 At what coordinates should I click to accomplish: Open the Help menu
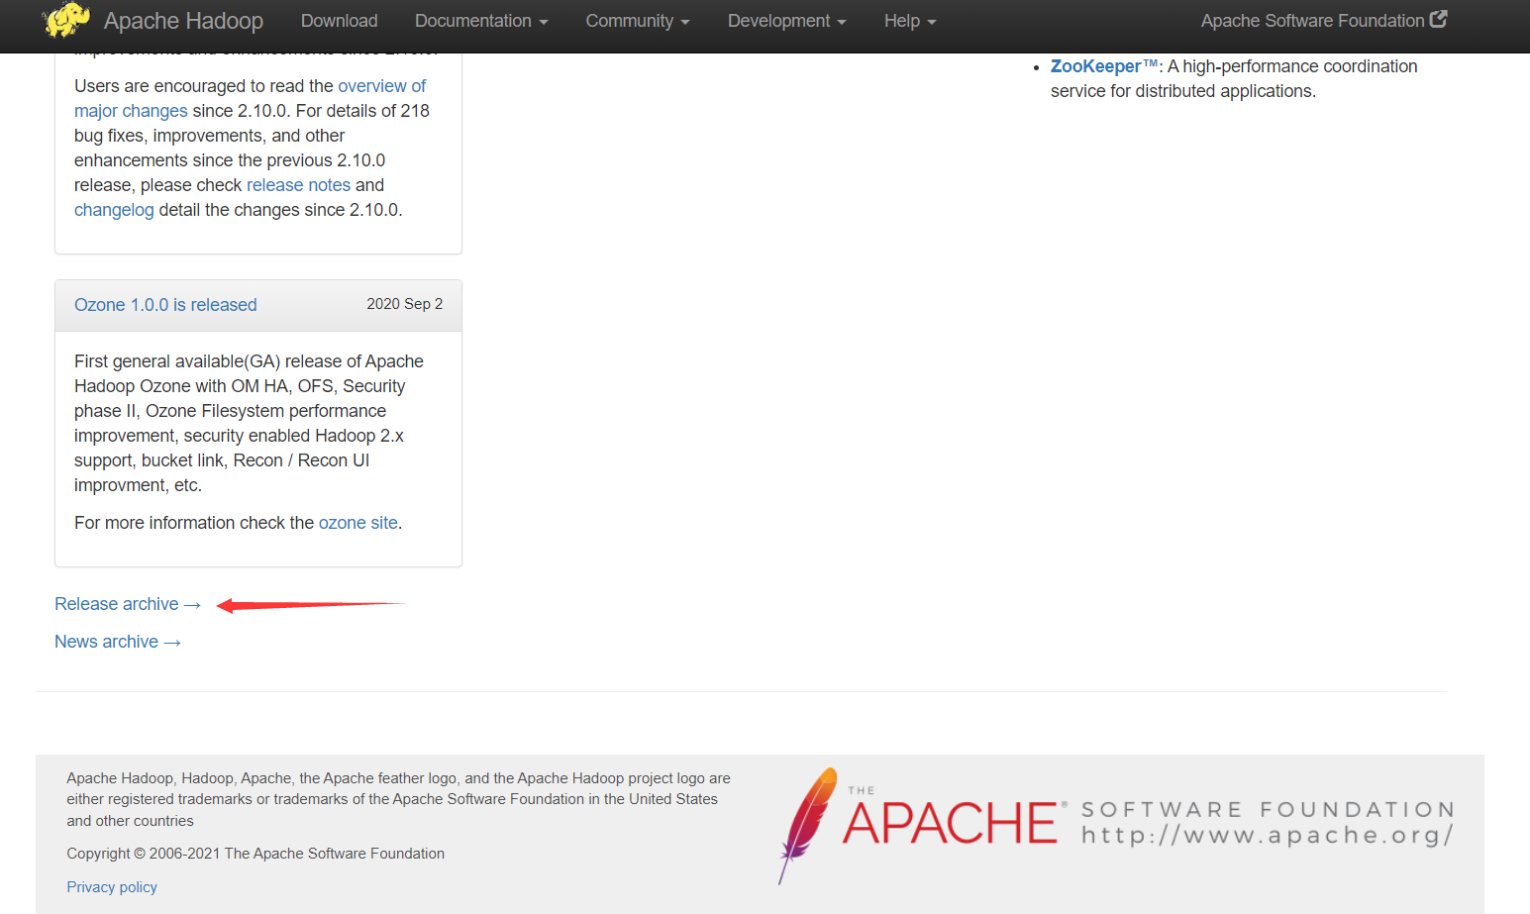(908, 20)
